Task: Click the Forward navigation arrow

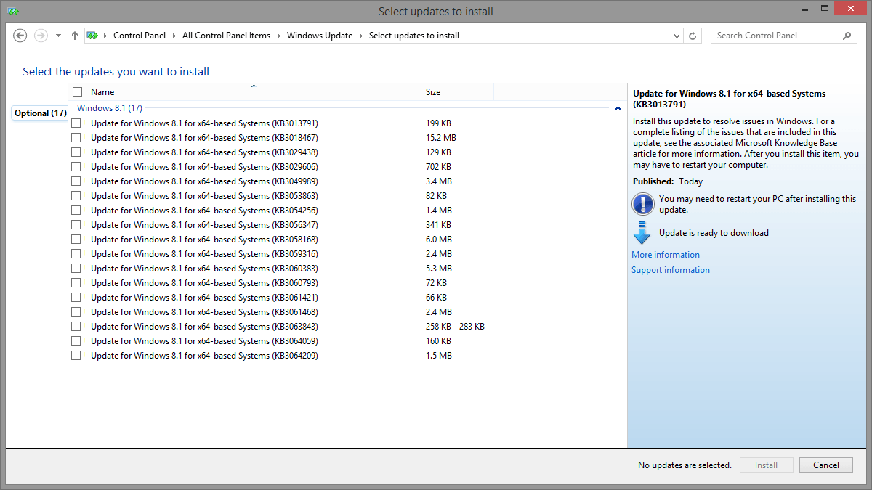Action: [41, 36]
